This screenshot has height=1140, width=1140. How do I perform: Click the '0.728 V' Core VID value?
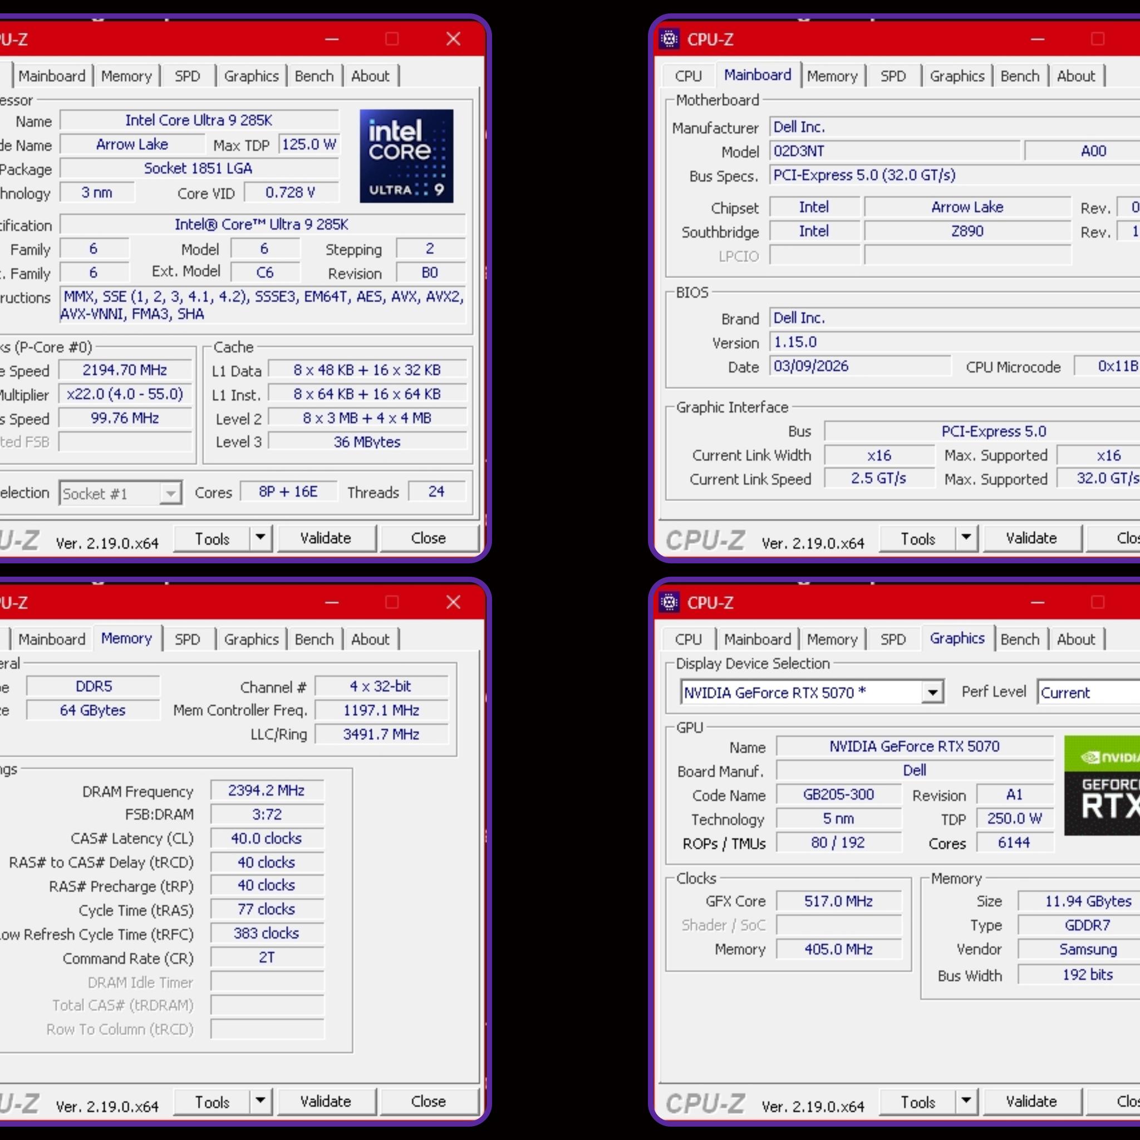coord(292,193)
